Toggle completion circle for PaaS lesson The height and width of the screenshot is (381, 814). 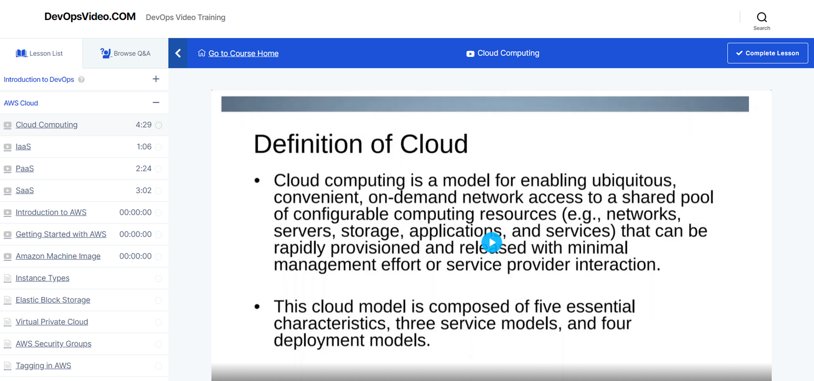(x=158, y=169)
